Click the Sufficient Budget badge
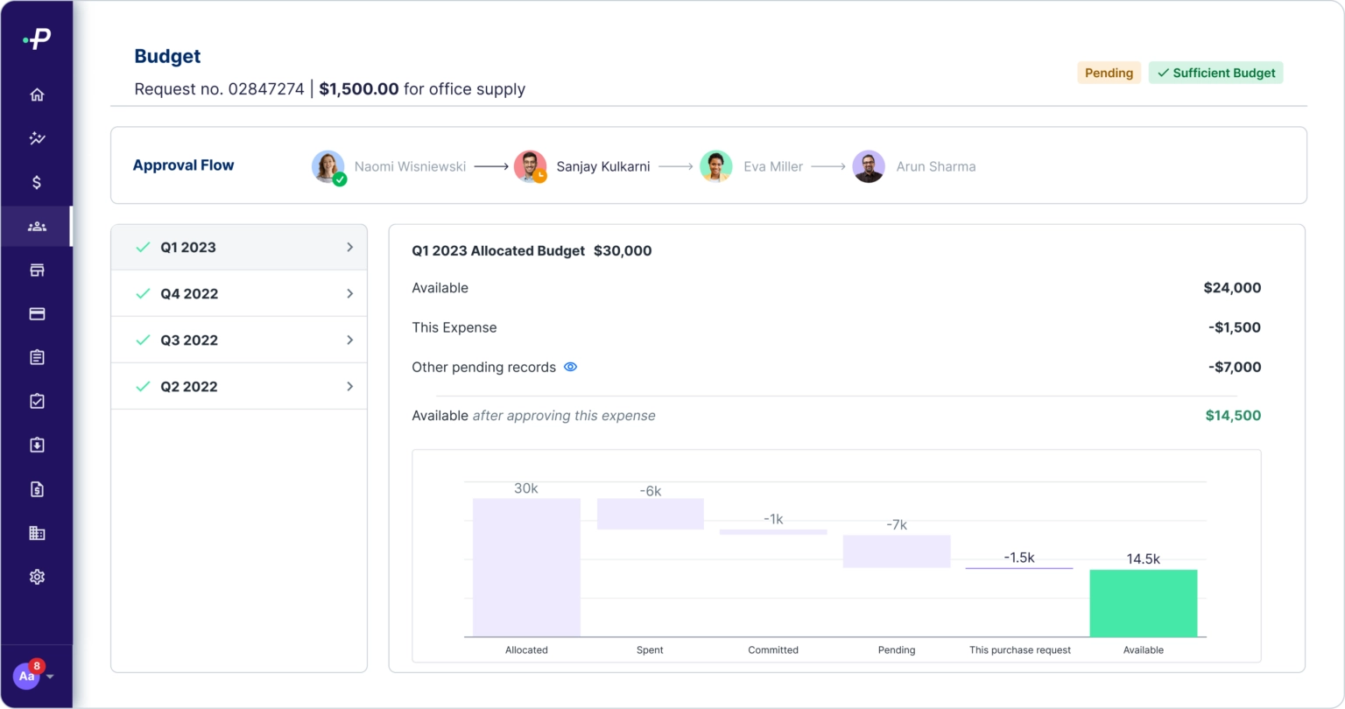The width and height of the screenshot is (1345, 709). (1215, 73)
